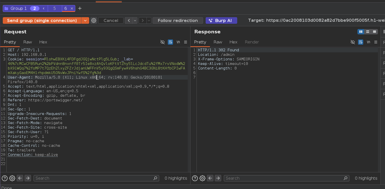Go back to previous request in history

(129, 20)
